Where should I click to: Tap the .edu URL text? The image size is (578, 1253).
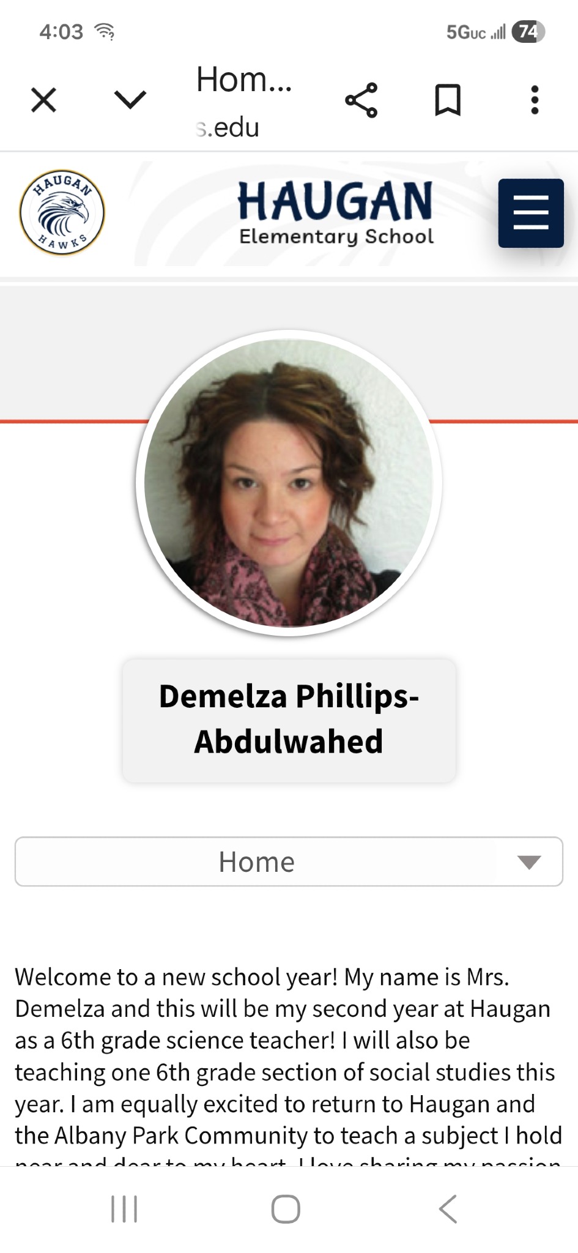[x=228, y=127]
